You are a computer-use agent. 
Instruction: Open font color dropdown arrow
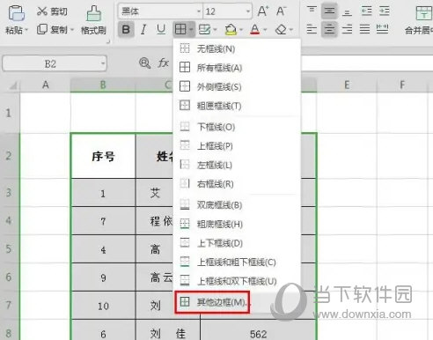coord(265,30)
